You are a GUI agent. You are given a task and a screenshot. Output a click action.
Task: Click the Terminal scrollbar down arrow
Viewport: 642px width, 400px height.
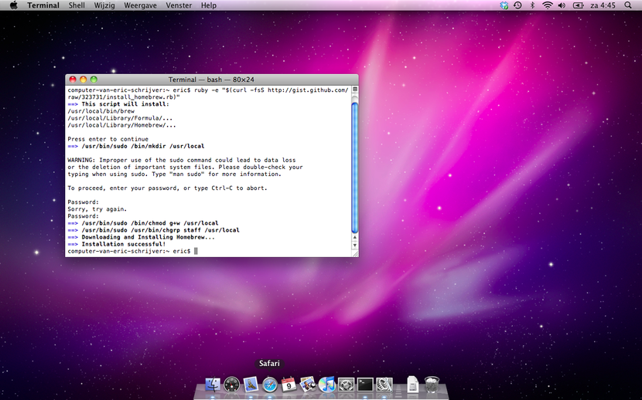355,245
